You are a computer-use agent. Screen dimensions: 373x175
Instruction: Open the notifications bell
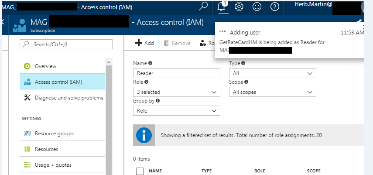[221, 7]
